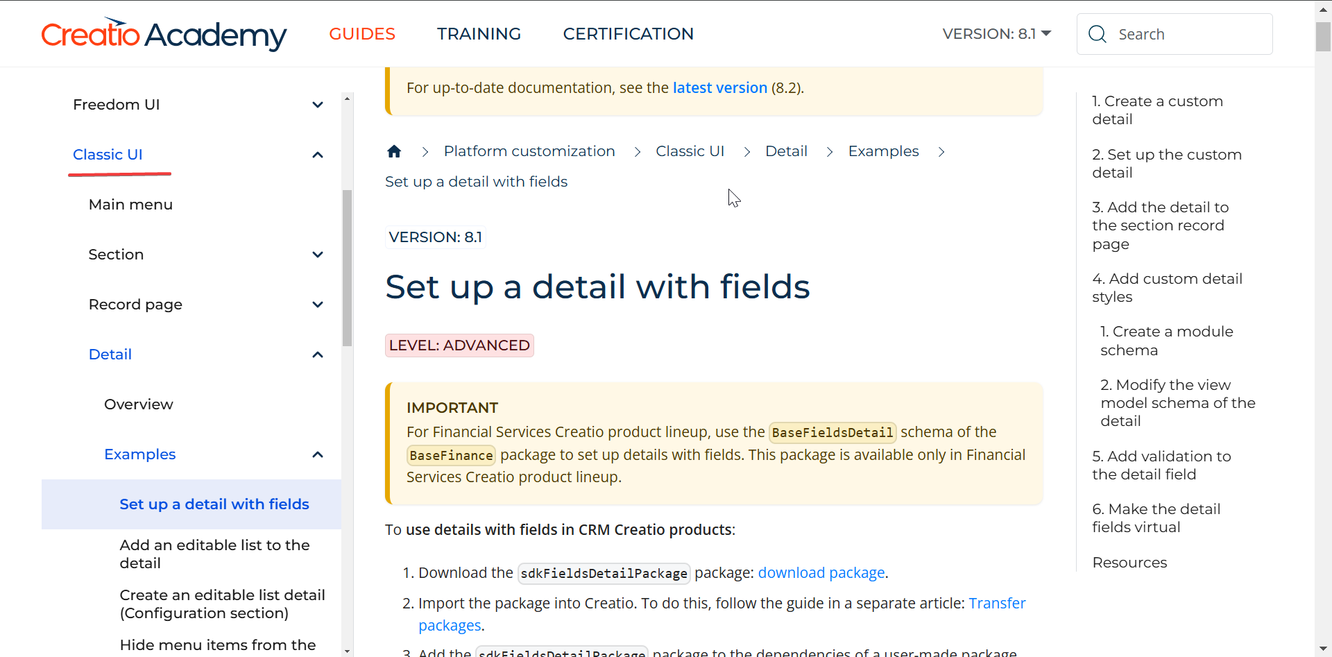
Task: Click the LEVEL: ADVANCED badge
Action: pyautogui.click(x=459, y=345)
